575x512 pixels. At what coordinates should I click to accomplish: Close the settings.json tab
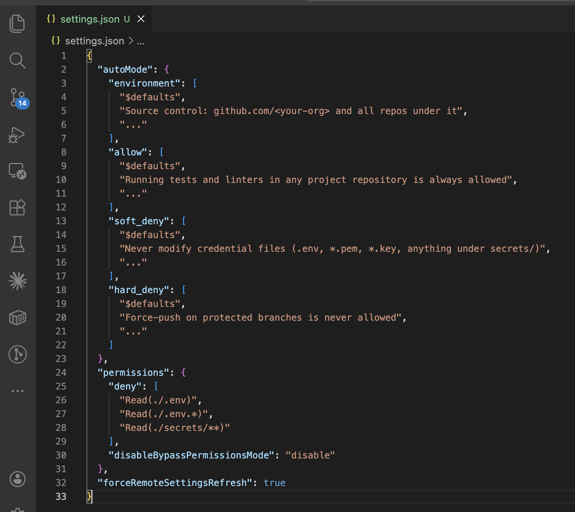[141, 19]
